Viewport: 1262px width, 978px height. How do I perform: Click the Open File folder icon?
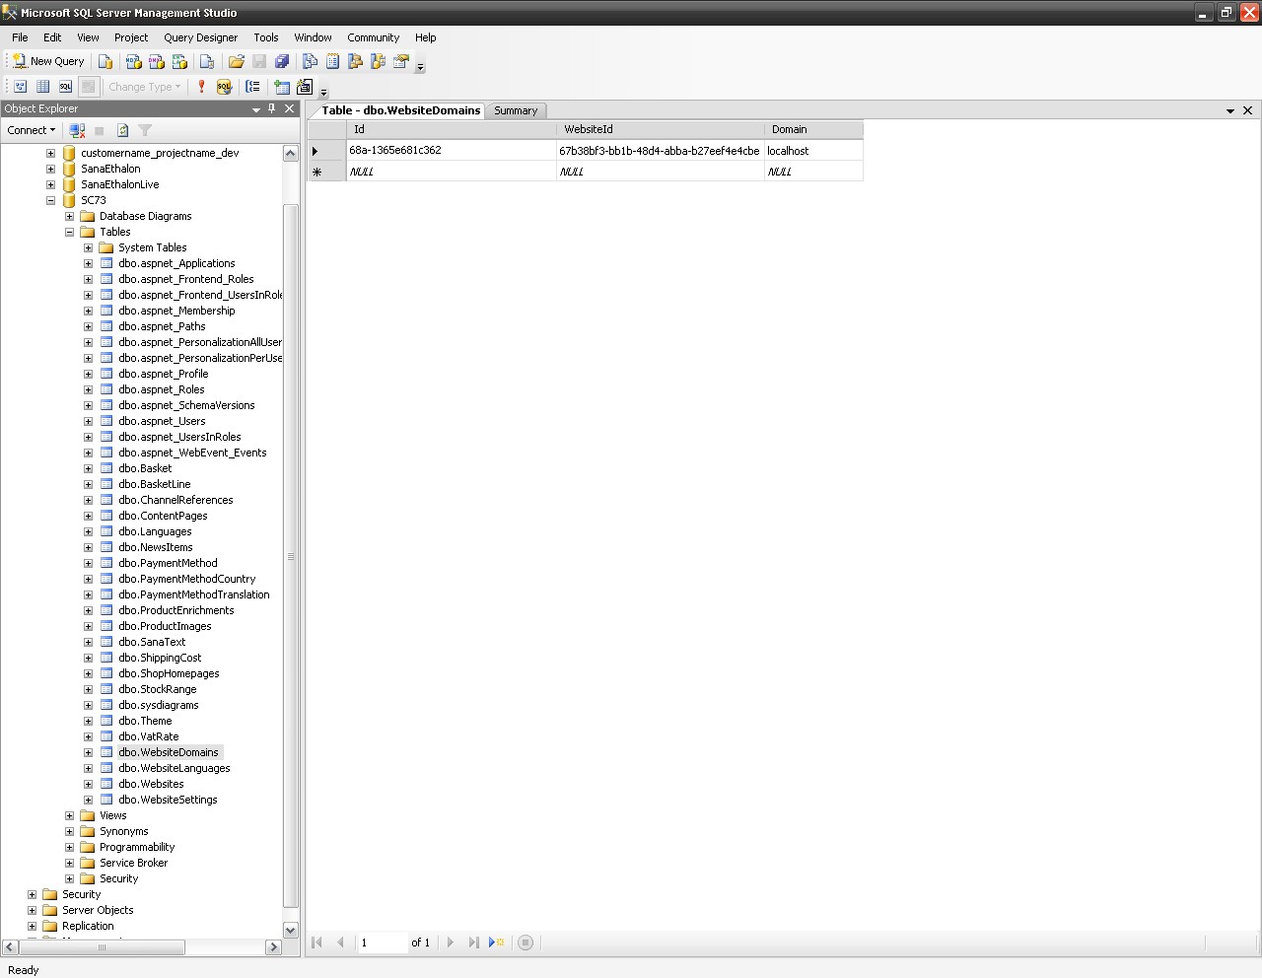[x=237, y=61]
